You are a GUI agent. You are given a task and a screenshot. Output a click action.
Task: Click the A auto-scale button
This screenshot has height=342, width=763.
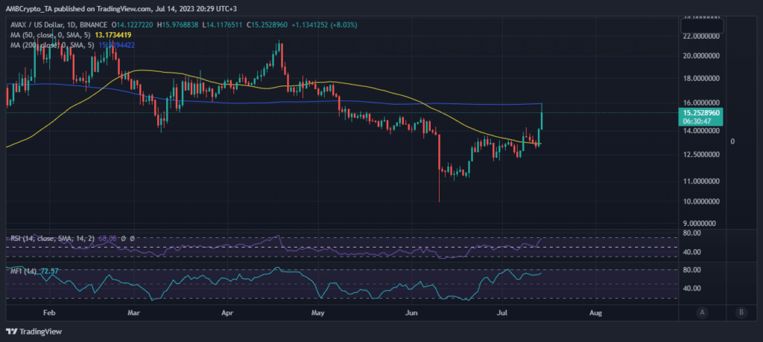[x=703, y=312]
